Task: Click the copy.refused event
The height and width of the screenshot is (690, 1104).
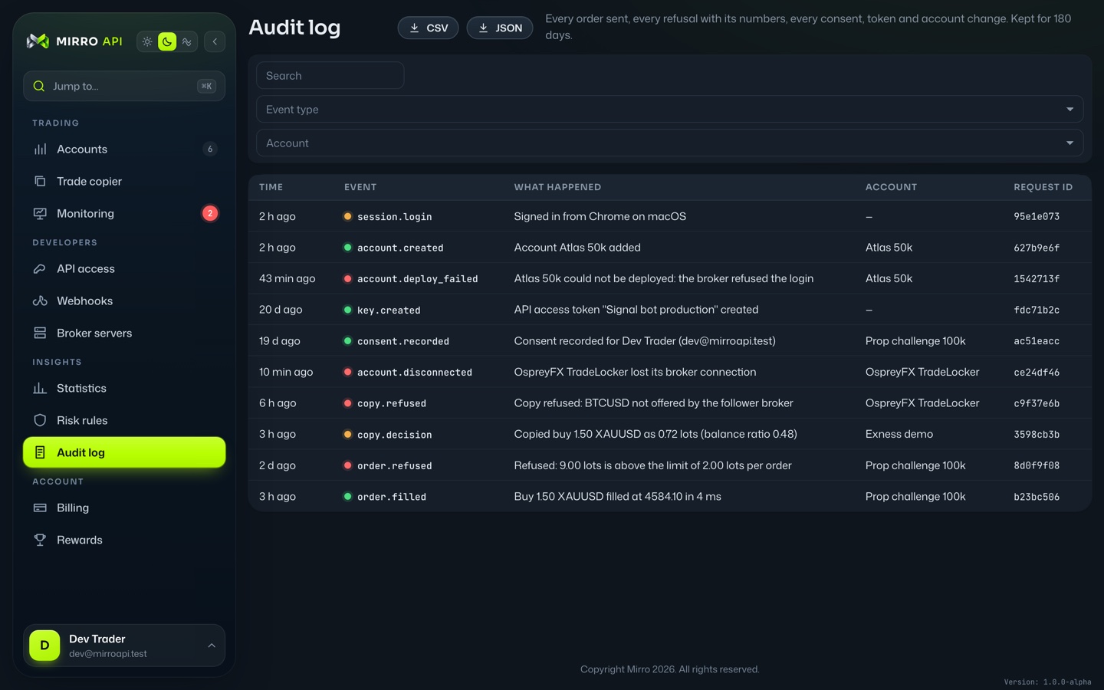Action: [x=392, y=403]
